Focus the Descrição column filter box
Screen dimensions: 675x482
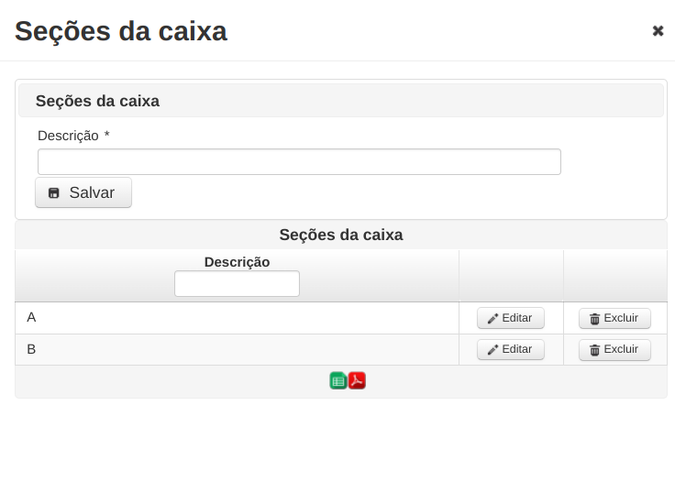tap(237, 283)
